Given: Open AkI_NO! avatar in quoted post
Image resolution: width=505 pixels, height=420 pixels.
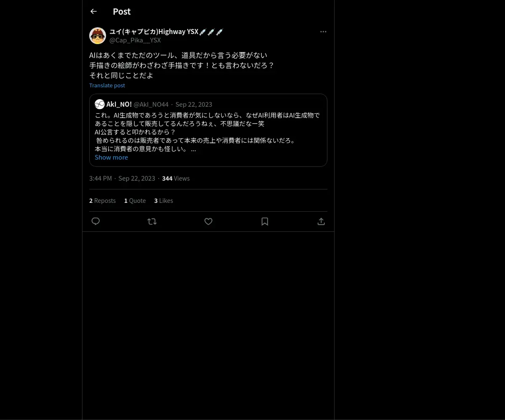Looking at the screenshot, I should [100, 104].
